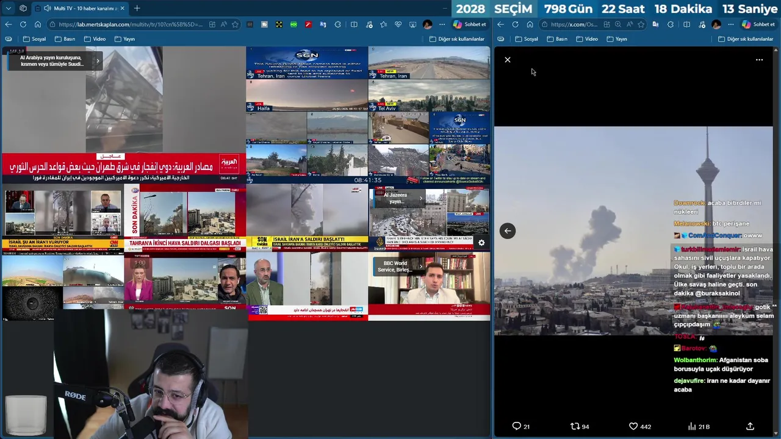Reply to the post with 21 replies
The image size is (781, 439).
click(520, 426)
